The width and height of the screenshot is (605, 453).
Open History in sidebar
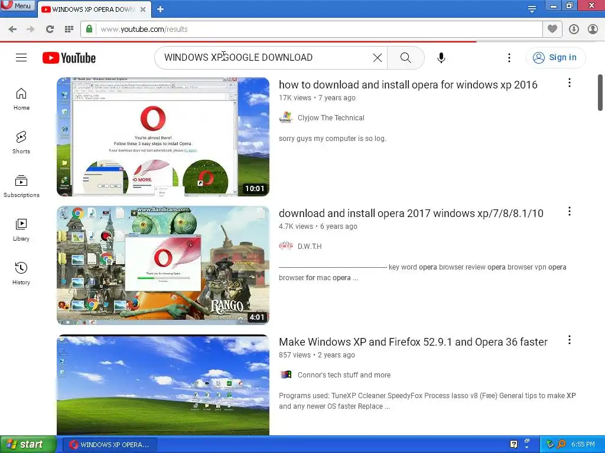coord(21,274)
